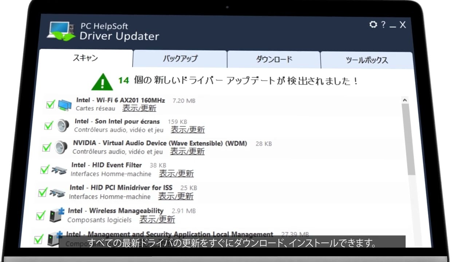Screen dimensions: 466x262
Task: Open 表示/更新 for NVIDIA Virtual Audio Device
Action: tap(187, 151)
